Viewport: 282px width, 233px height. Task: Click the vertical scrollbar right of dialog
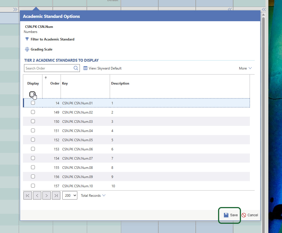(x=263, y=124)
